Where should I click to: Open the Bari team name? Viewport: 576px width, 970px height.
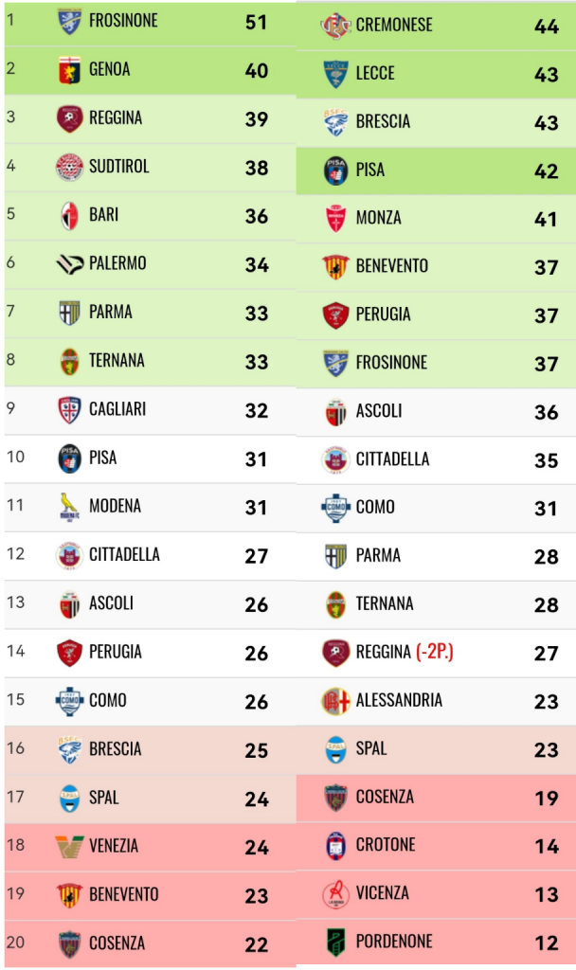tap(104, 215)
